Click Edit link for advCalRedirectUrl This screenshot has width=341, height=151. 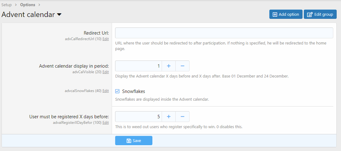105,39
